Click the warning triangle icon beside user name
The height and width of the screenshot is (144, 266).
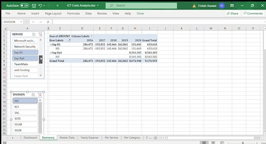tap(194, 6)
